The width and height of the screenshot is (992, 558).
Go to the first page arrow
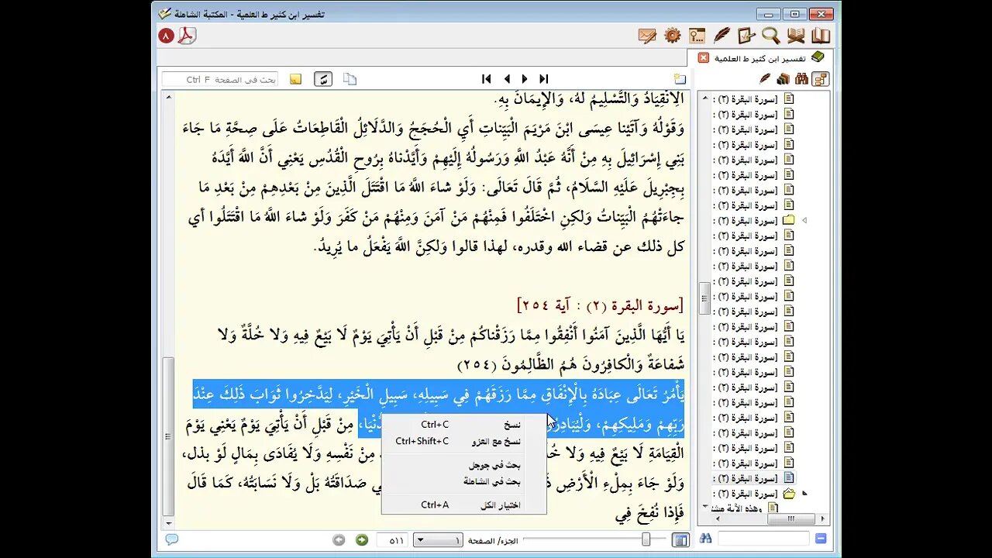pyautogui.click(x=487, y=79)
